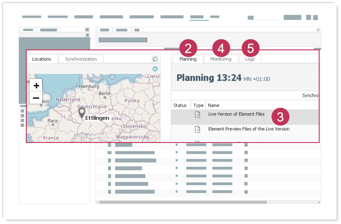Select the Planning tab
Screen dimensions: 341x224
pos(188,59)
